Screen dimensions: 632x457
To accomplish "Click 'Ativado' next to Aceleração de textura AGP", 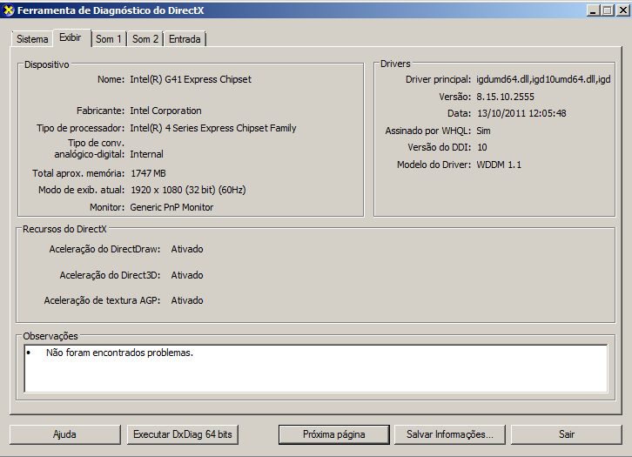I will (x=187, y=300).
